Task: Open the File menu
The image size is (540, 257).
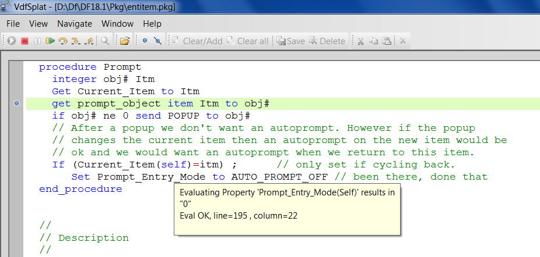Action: coord(13,24)
